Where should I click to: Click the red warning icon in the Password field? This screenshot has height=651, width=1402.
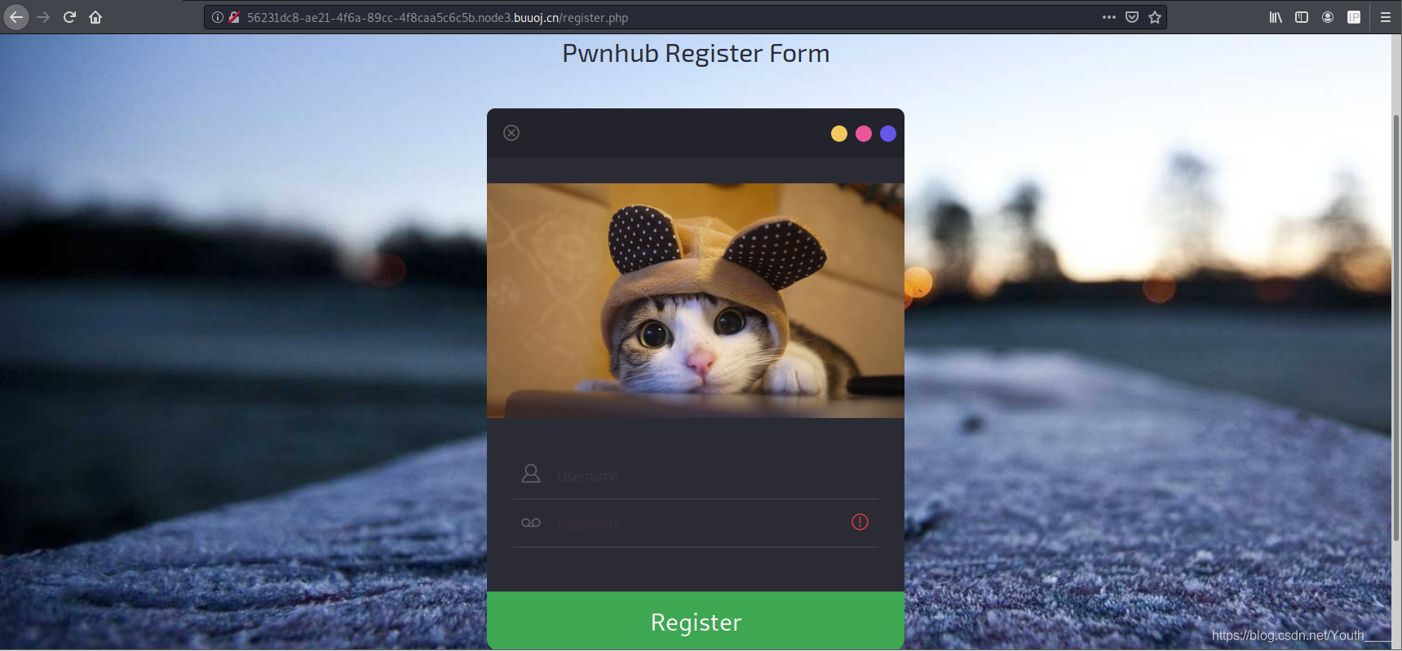[860, 522]
